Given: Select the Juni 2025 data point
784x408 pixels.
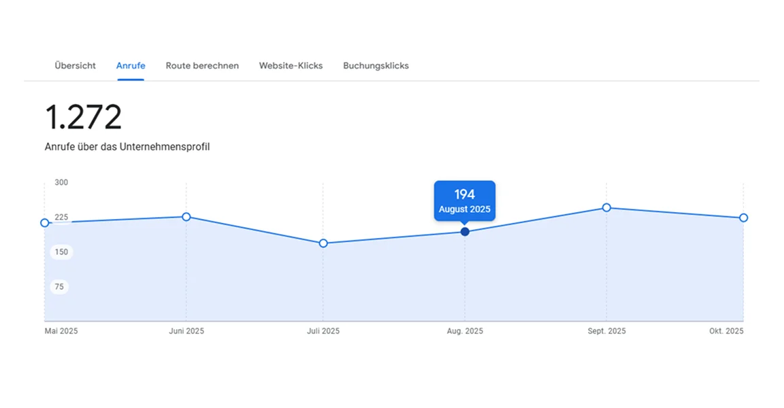Looking at the screenshot, I should [x=186, y=216].
